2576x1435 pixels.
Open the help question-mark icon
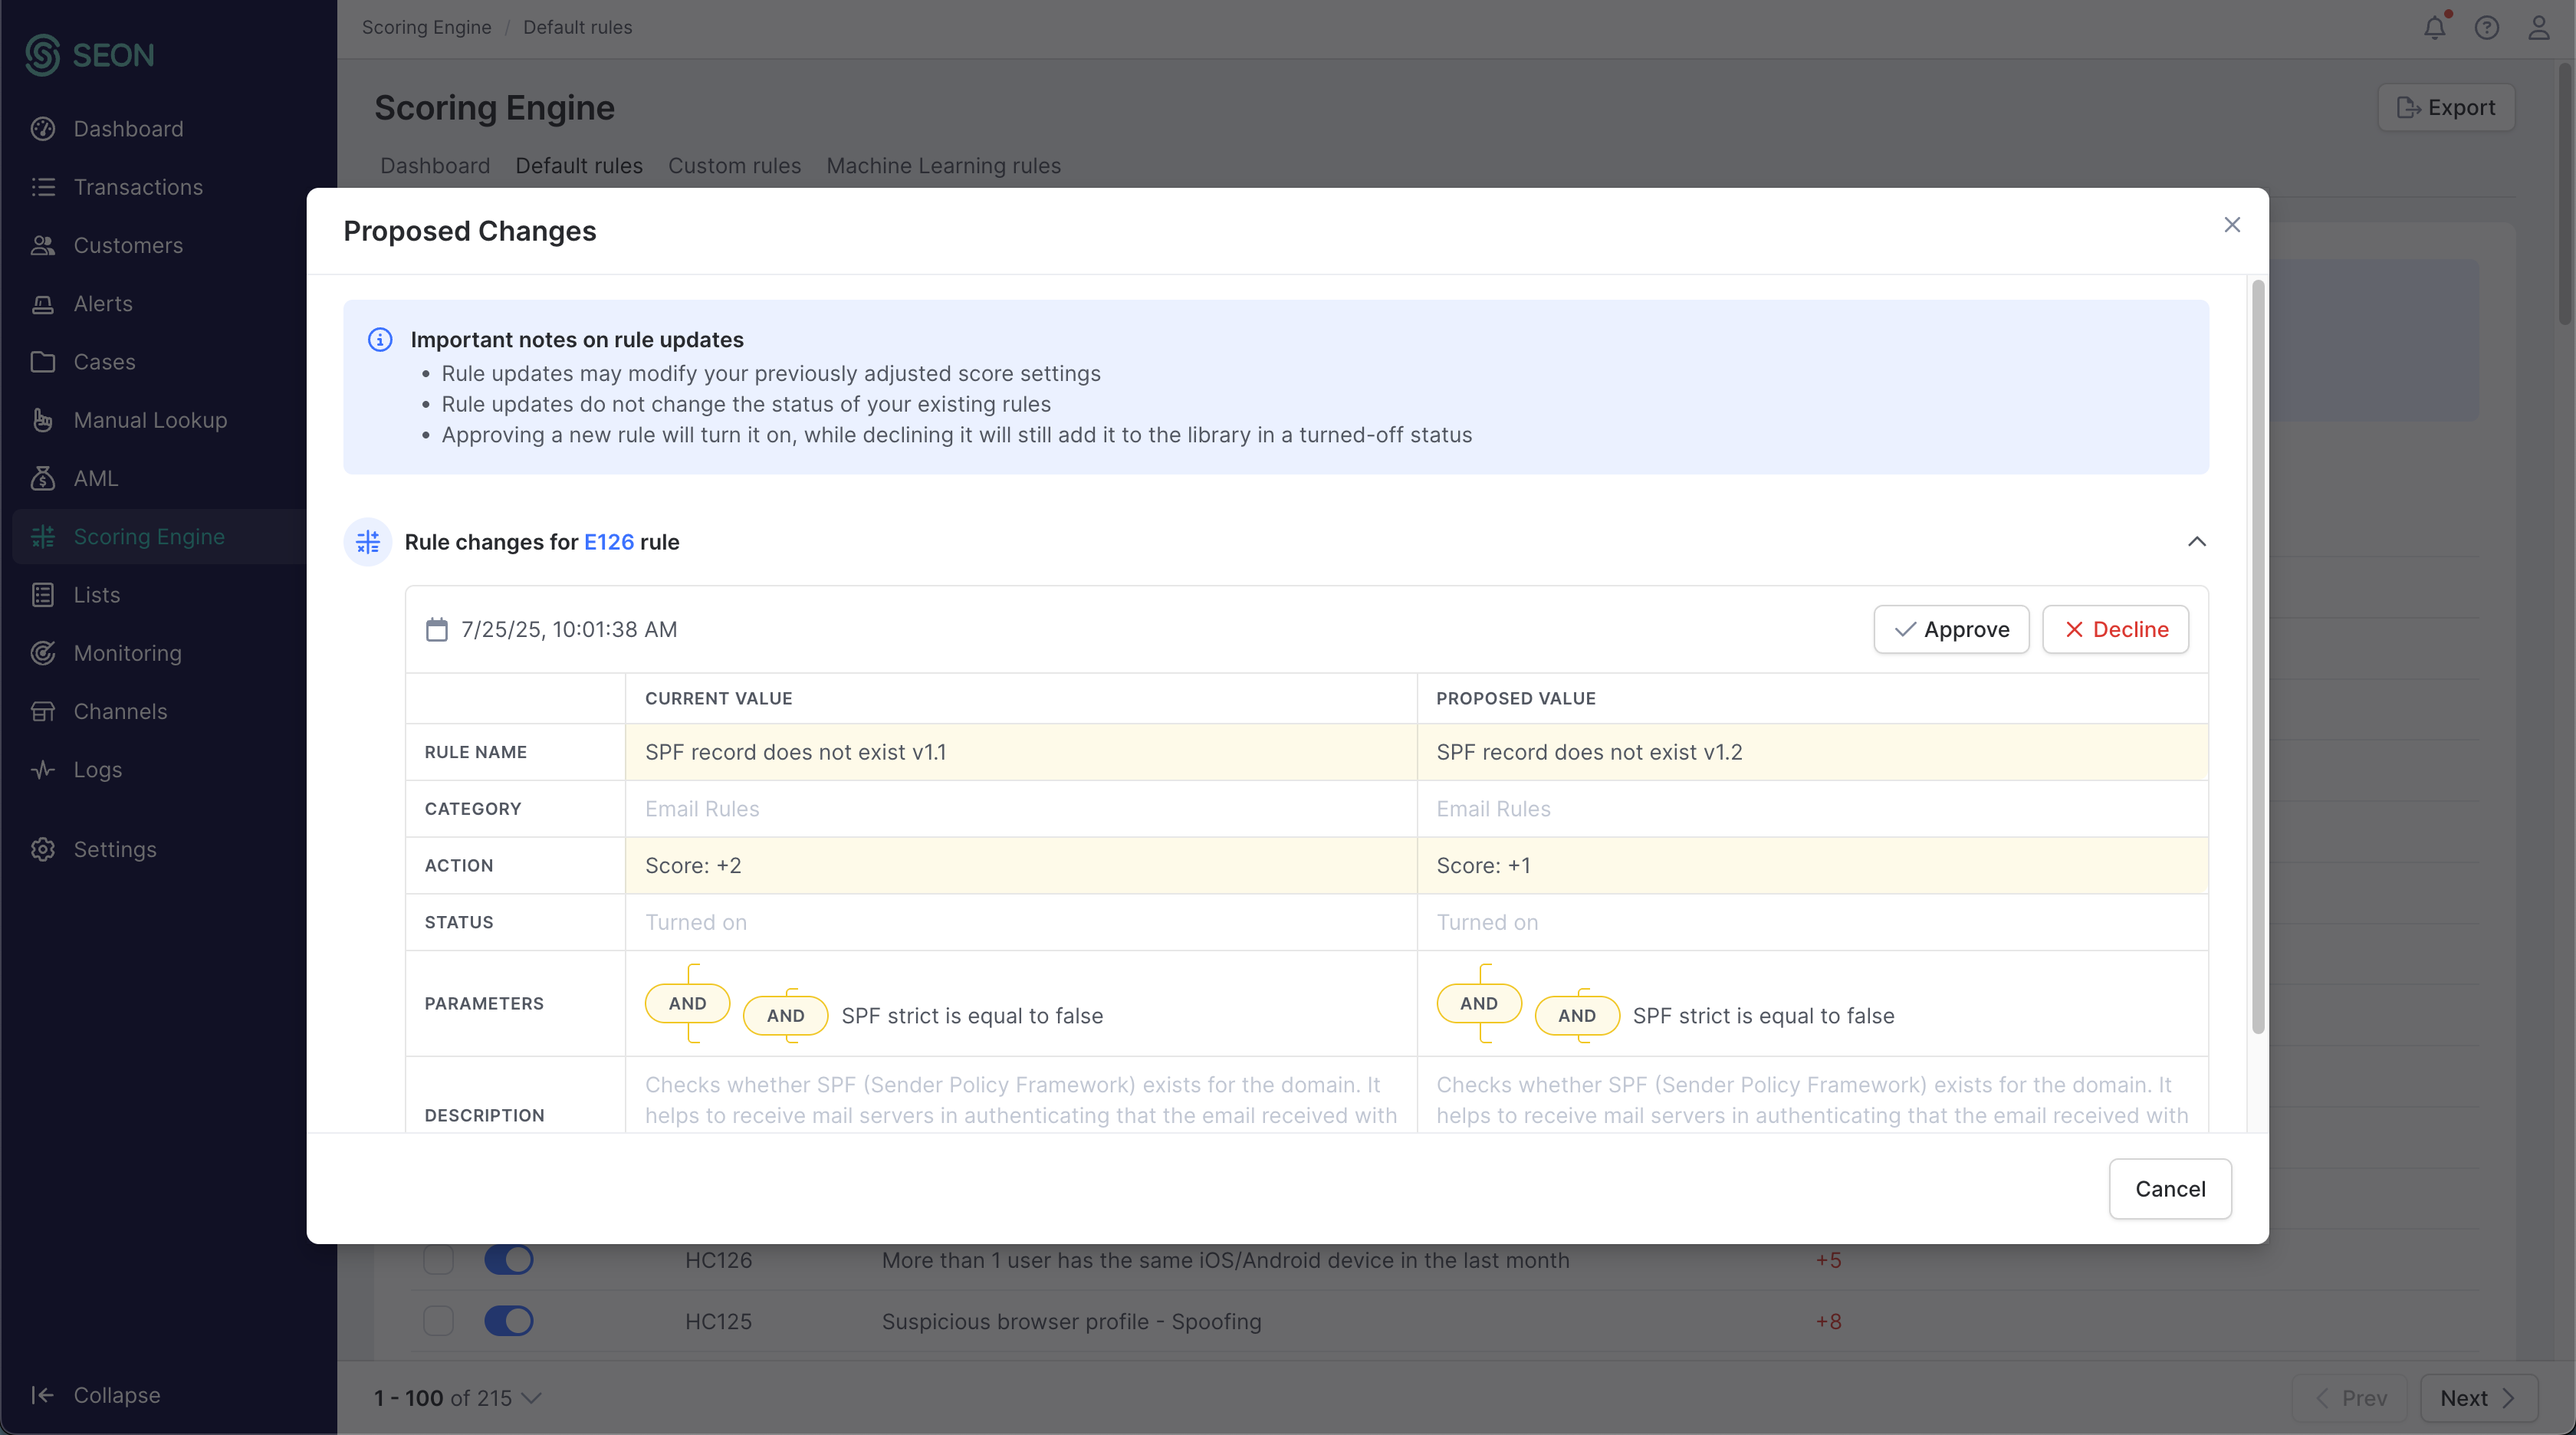(x=2487, y=27)
